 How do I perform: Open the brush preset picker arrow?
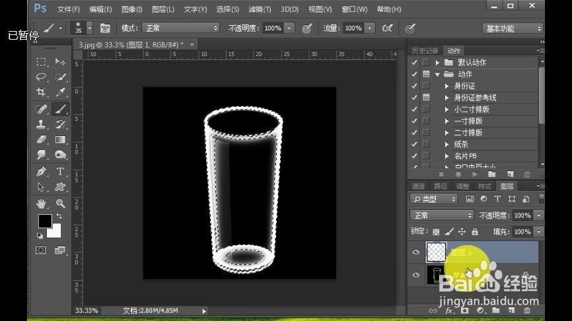(x=89, y=28)
